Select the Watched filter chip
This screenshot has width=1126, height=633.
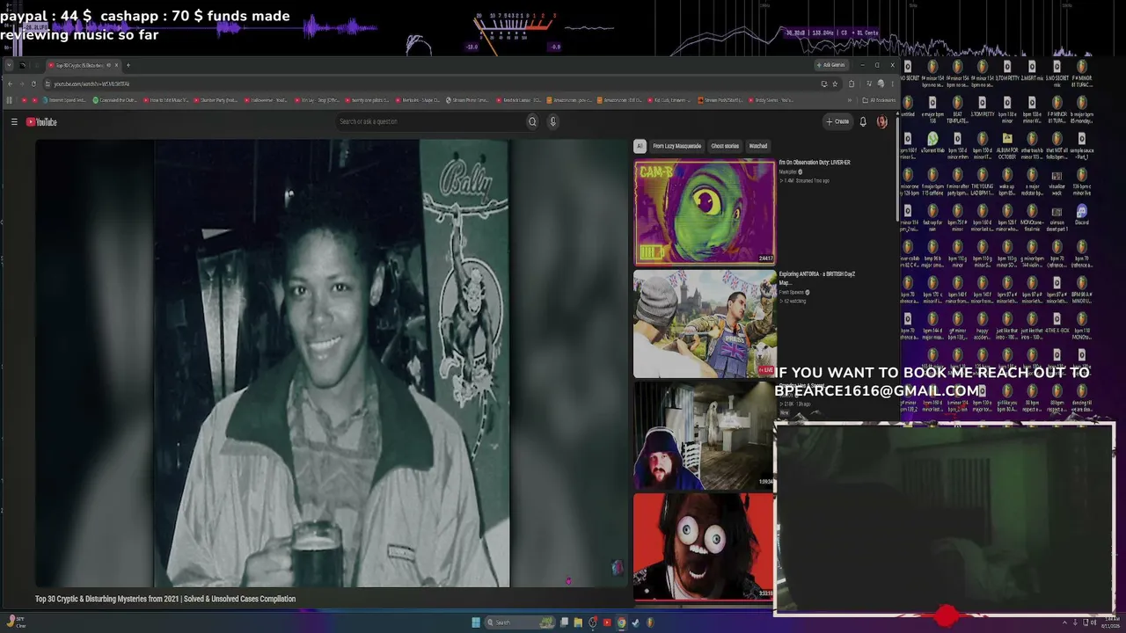tap(757, 146)
